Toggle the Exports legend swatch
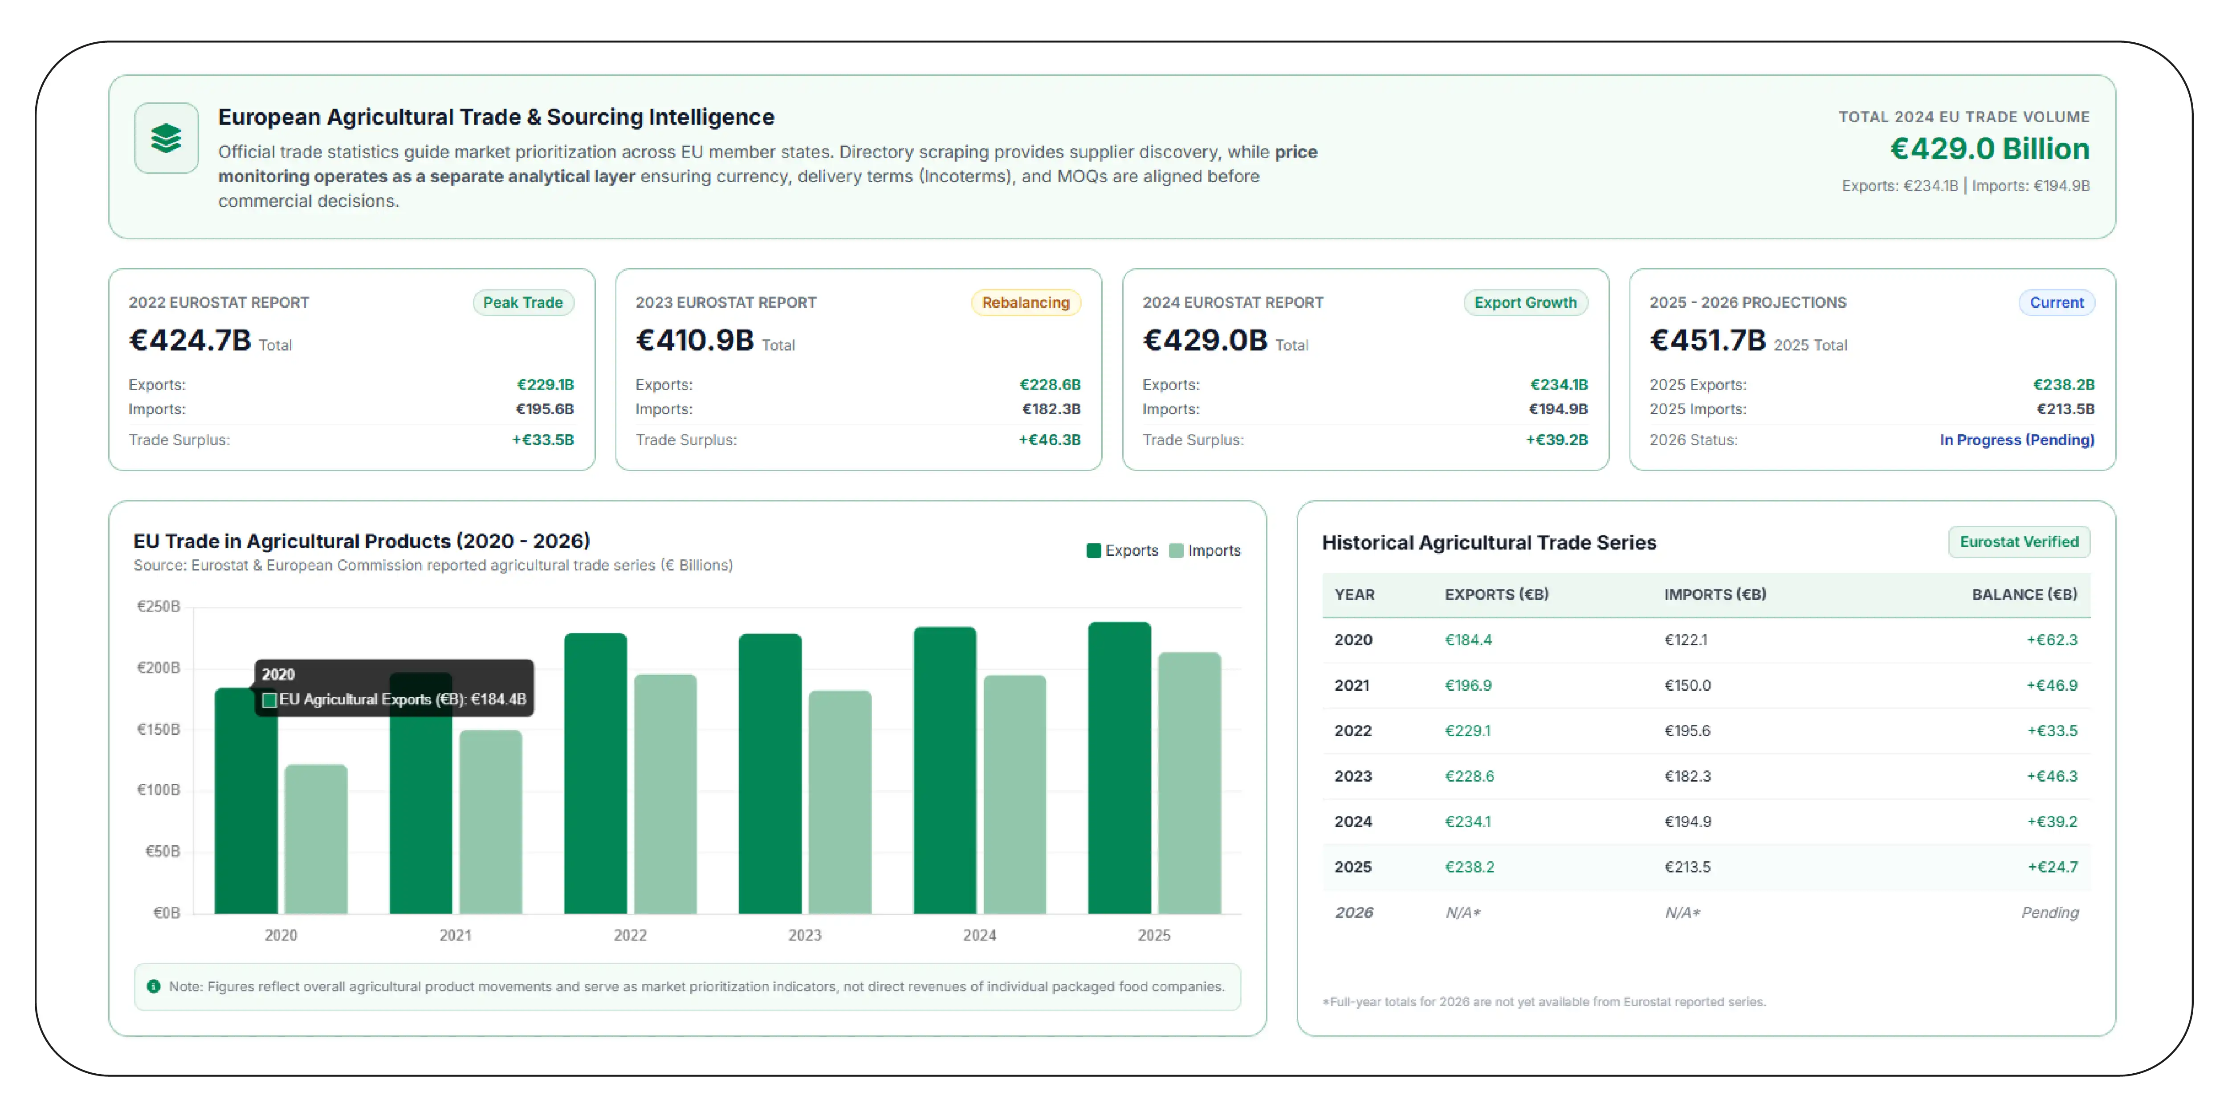Image resolution: width=2224 pixels, height=1104 pixels. [x=1093, y=551]
